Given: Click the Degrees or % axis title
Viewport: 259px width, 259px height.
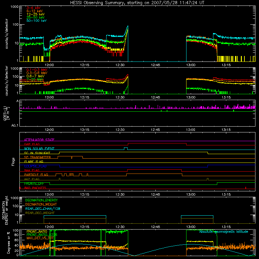Looking at the screenshot, I should (x=8, y=243).
